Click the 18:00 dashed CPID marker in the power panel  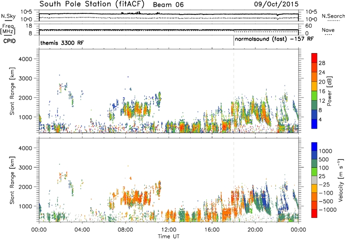(234, 91)
